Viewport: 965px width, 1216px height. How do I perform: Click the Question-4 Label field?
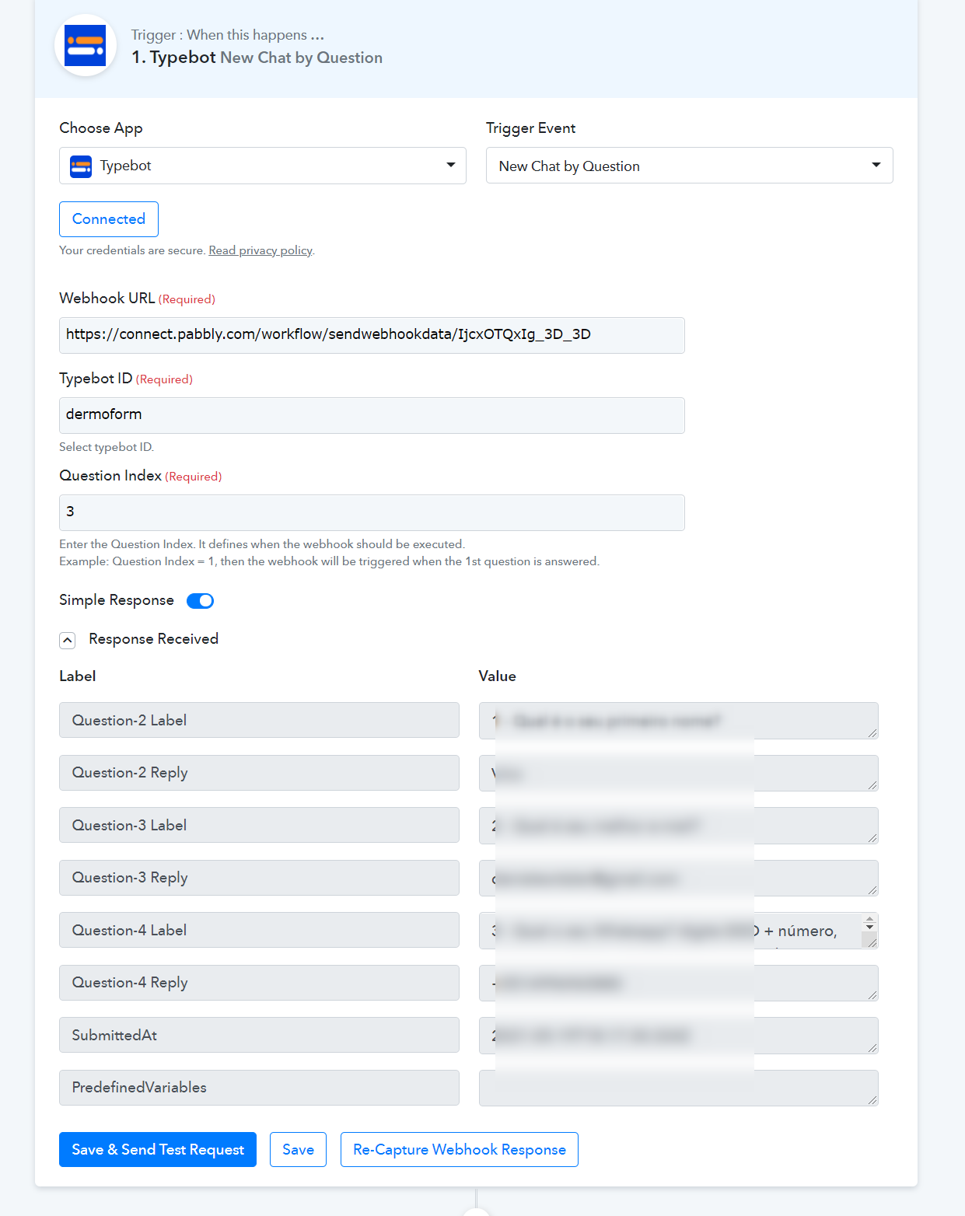(x=259, y=930)
